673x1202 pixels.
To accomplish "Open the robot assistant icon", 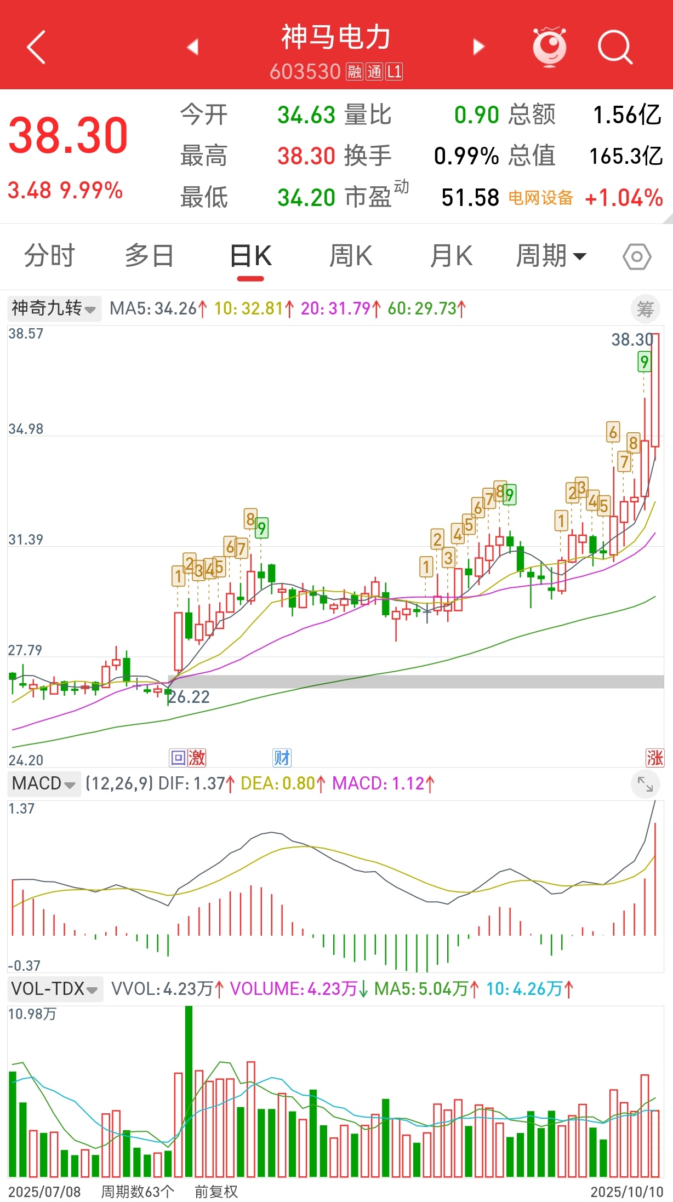I will tap(549, 47).
